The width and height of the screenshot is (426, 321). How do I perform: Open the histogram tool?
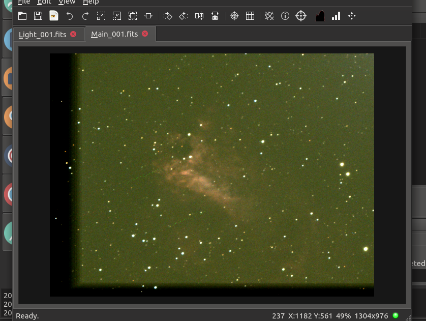click(320, 16)
